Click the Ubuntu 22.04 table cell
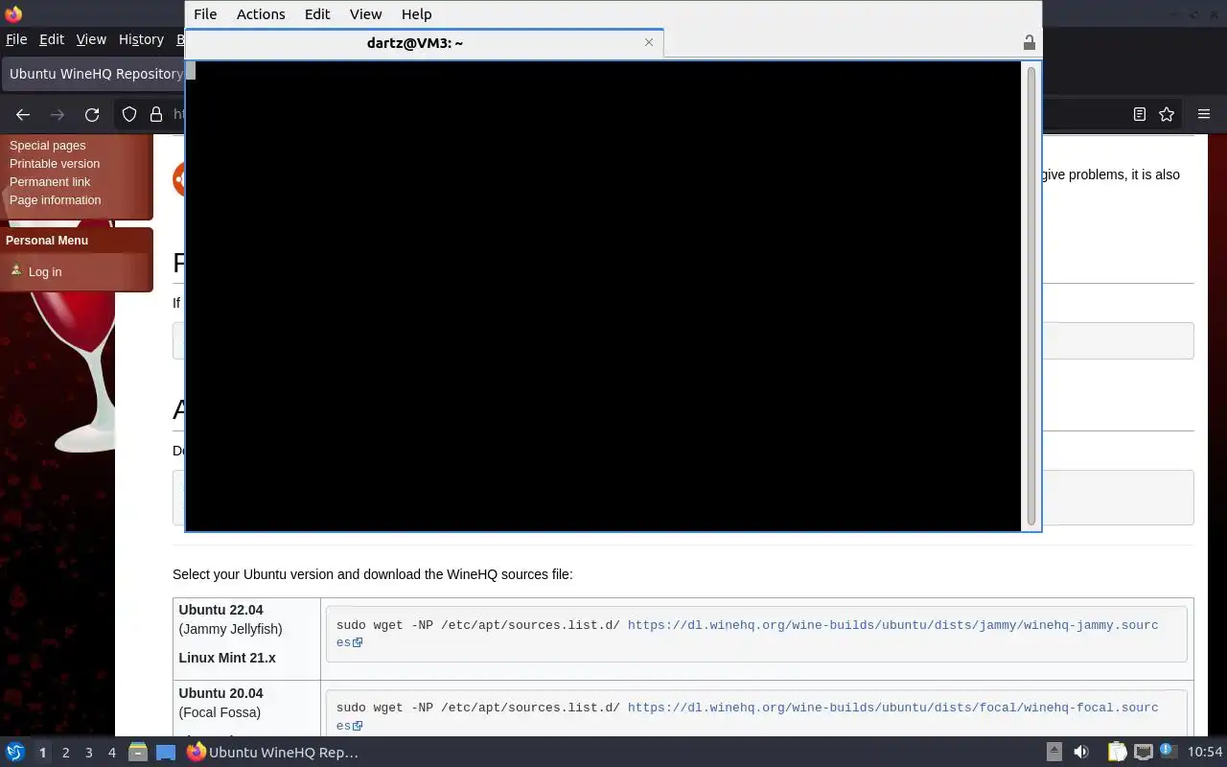1227x767 pixels. (247, 639)
